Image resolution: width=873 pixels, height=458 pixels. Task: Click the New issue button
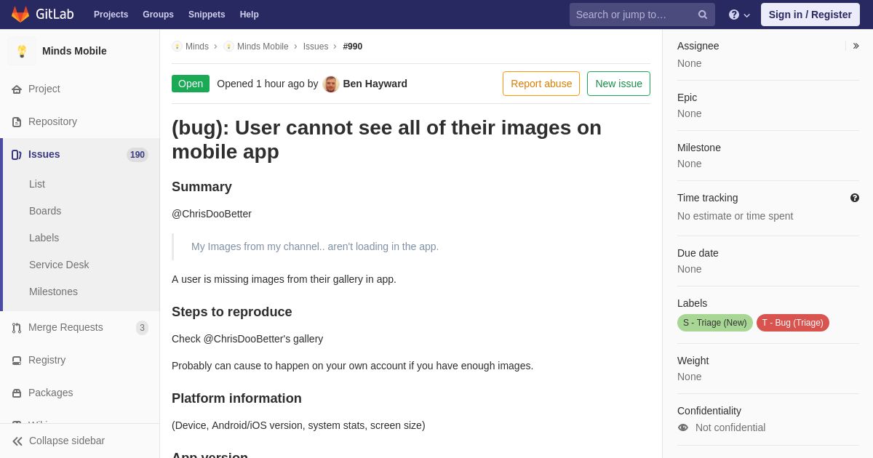pos(618,84)
